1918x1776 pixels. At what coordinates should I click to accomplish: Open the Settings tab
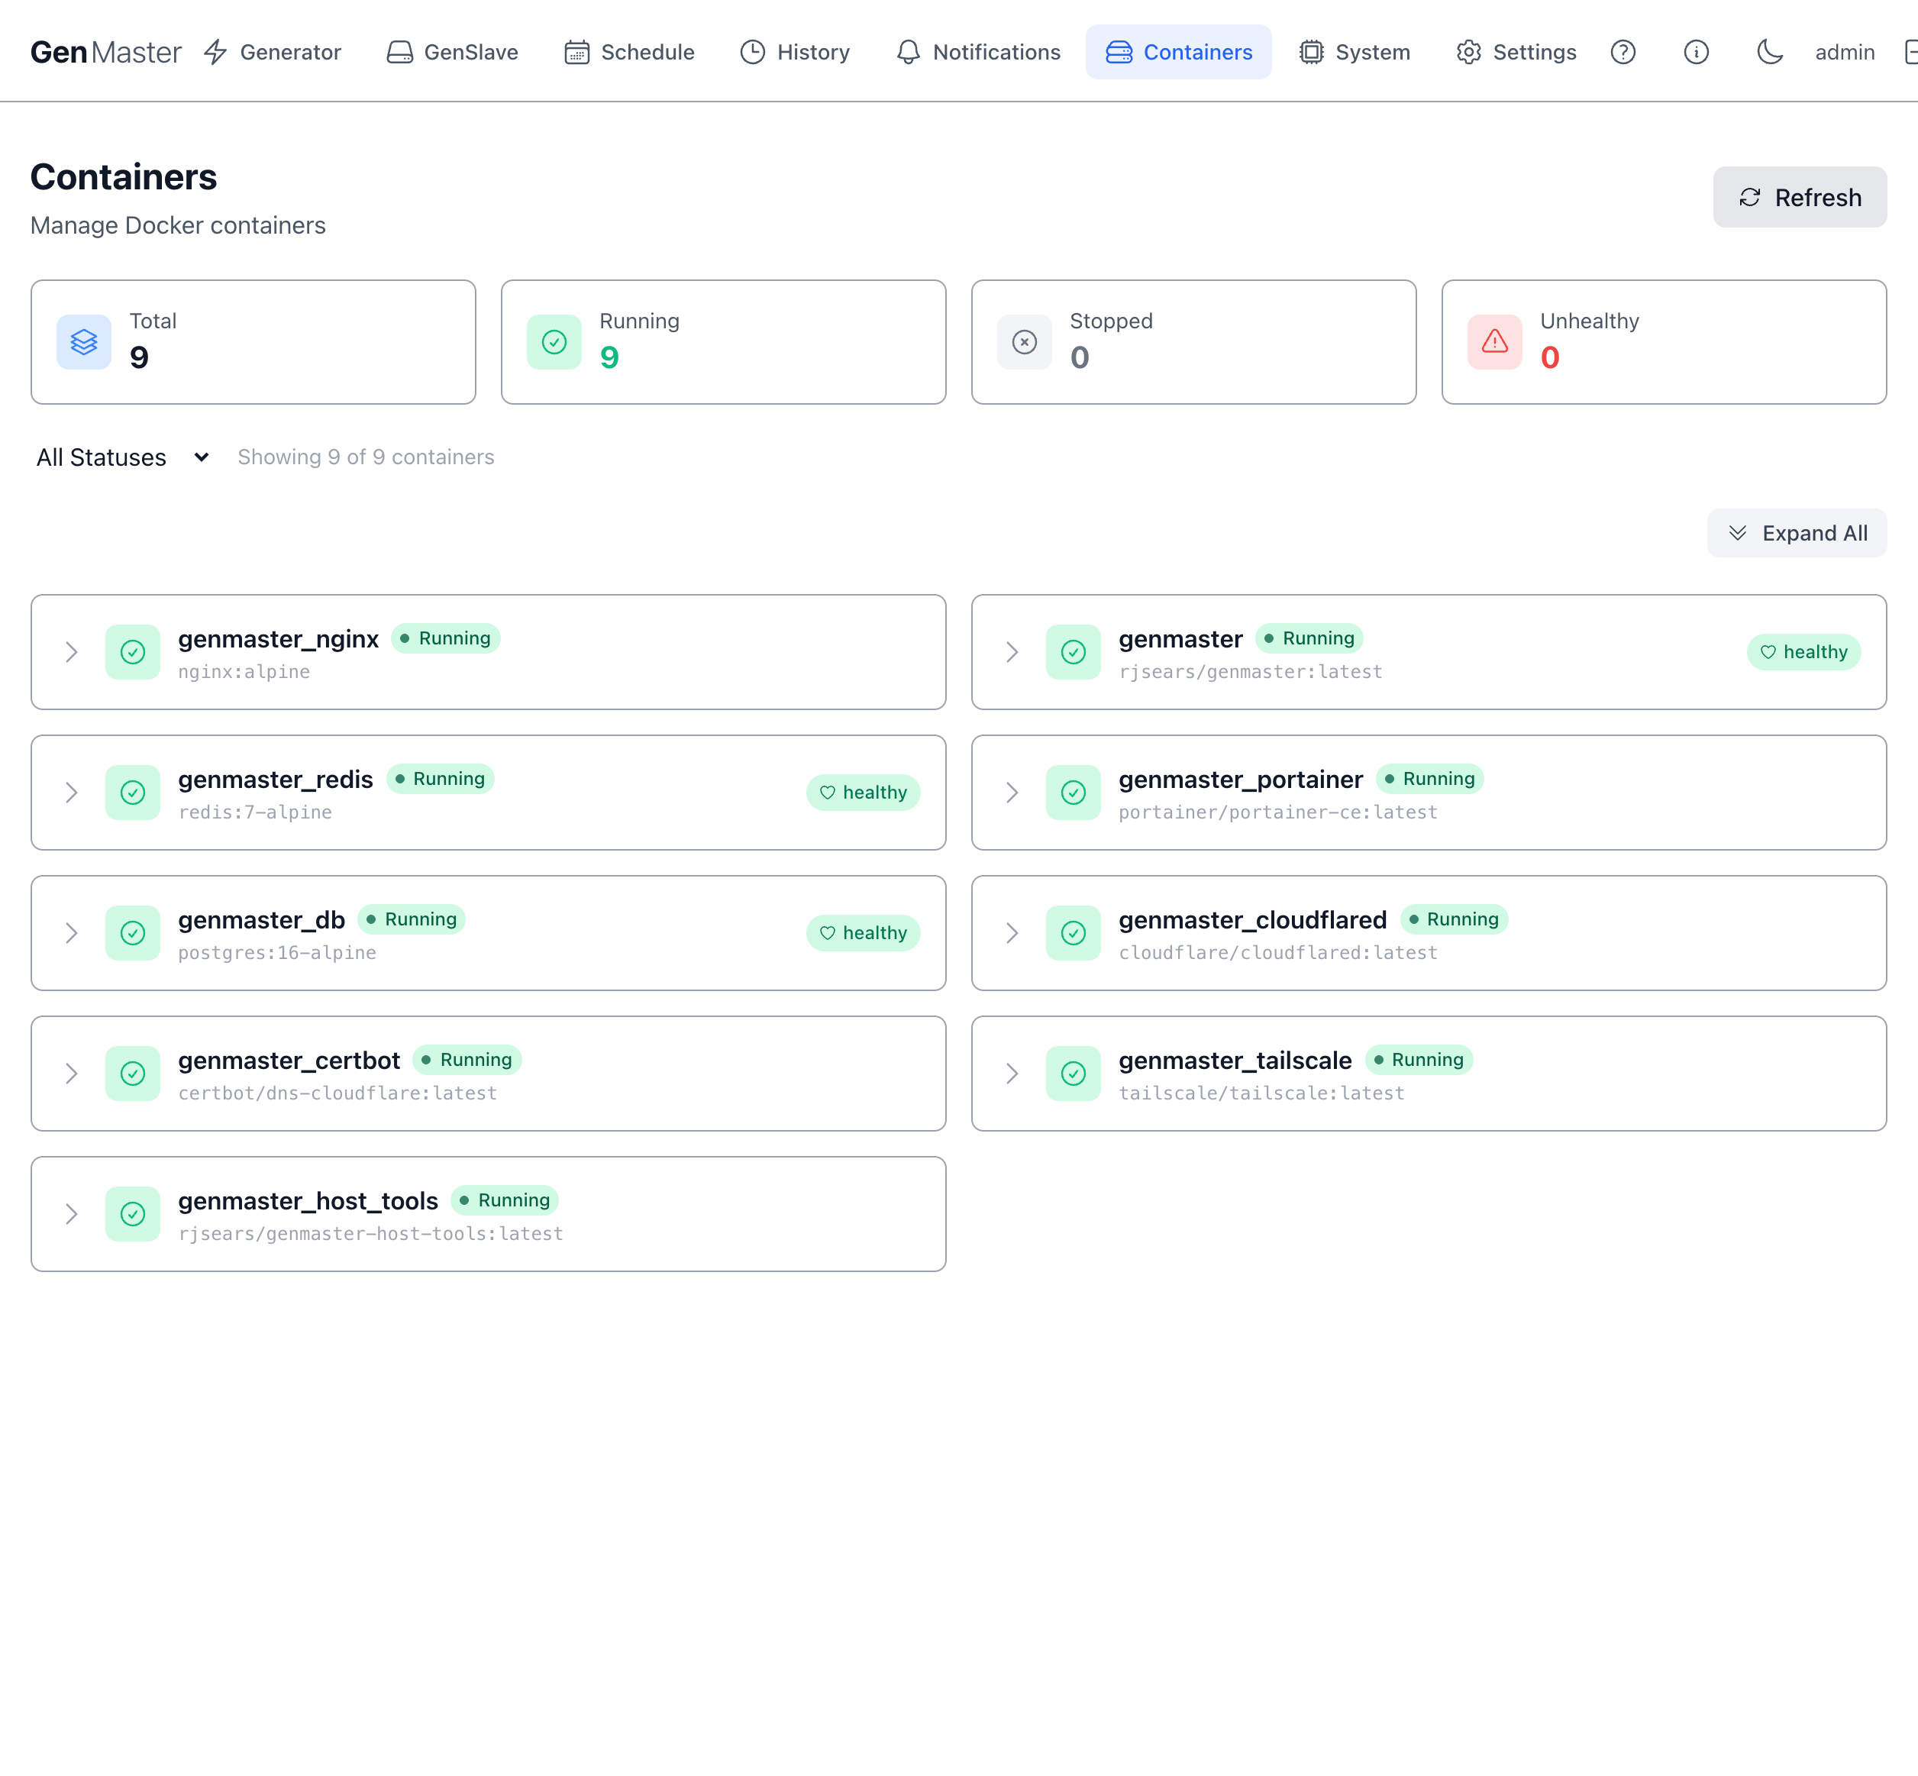[1516, 52]
